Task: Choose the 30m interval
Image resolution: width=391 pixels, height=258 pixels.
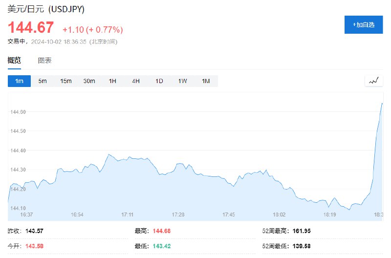Action: point(89,81)
